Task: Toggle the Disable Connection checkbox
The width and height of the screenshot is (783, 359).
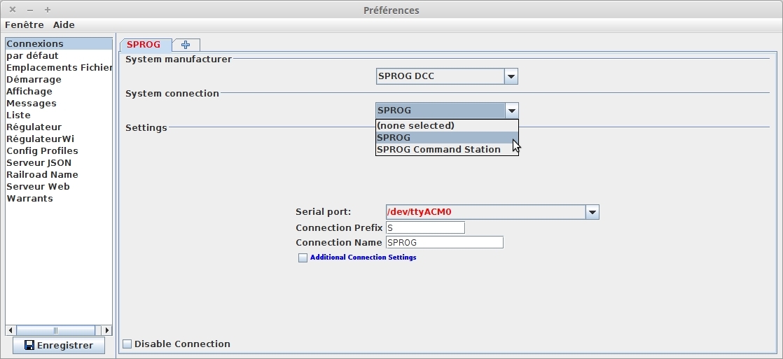Action: click(127, 344)
